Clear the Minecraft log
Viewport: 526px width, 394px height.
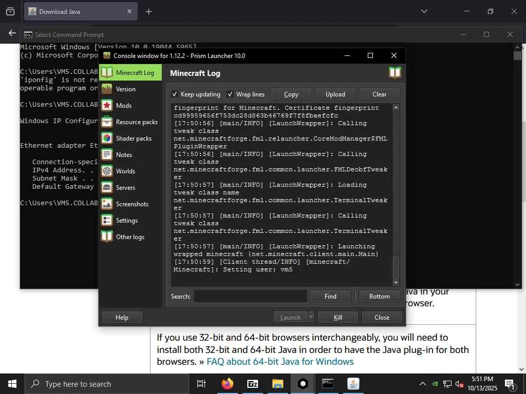379,94
